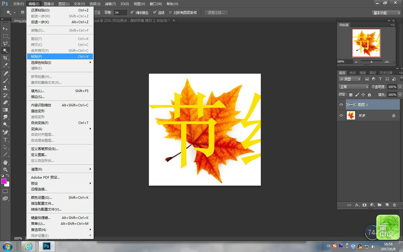
Task: Select the Horizontal Type tool
Action: pos(5,140)
